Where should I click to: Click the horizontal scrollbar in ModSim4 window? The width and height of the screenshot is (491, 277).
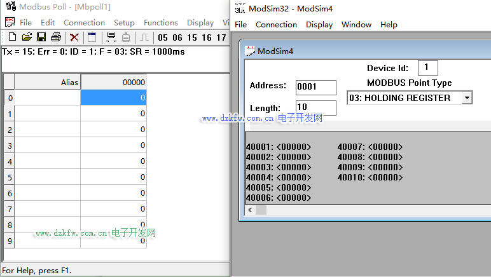pyautogui.click(x=369, y=210)
